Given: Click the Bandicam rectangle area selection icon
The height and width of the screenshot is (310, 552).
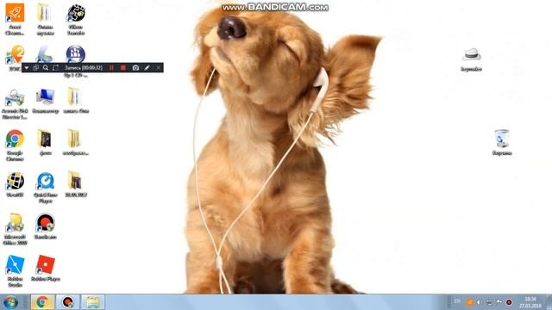Looking at the screenshot, I should point(55,68).
